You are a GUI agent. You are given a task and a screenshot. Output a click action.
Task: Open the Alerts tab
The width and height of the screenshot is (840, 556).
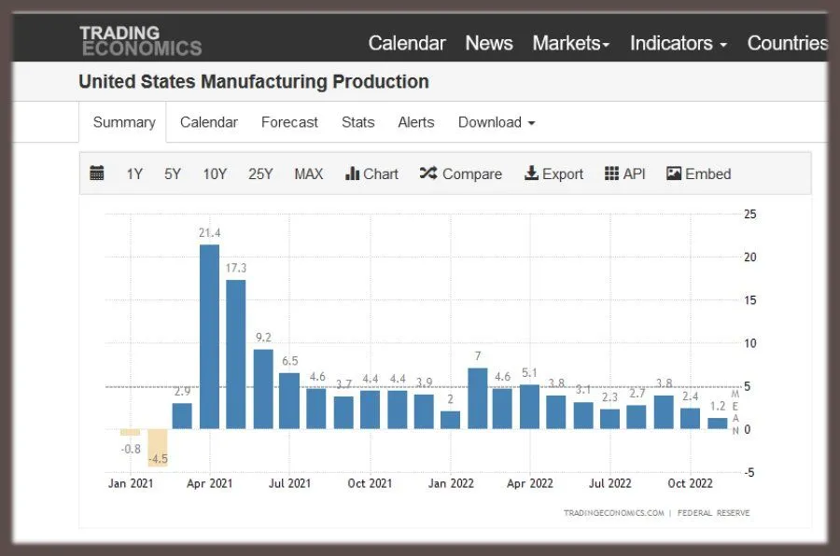click(x=415, y=122)
